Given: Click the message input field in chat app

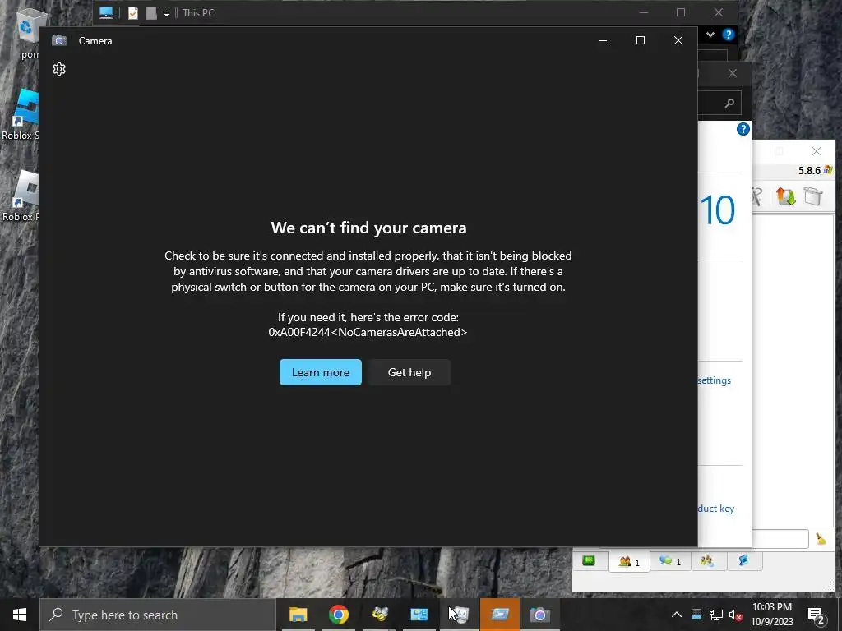Looking at the screenshot, I should click(x=780, y=539).
